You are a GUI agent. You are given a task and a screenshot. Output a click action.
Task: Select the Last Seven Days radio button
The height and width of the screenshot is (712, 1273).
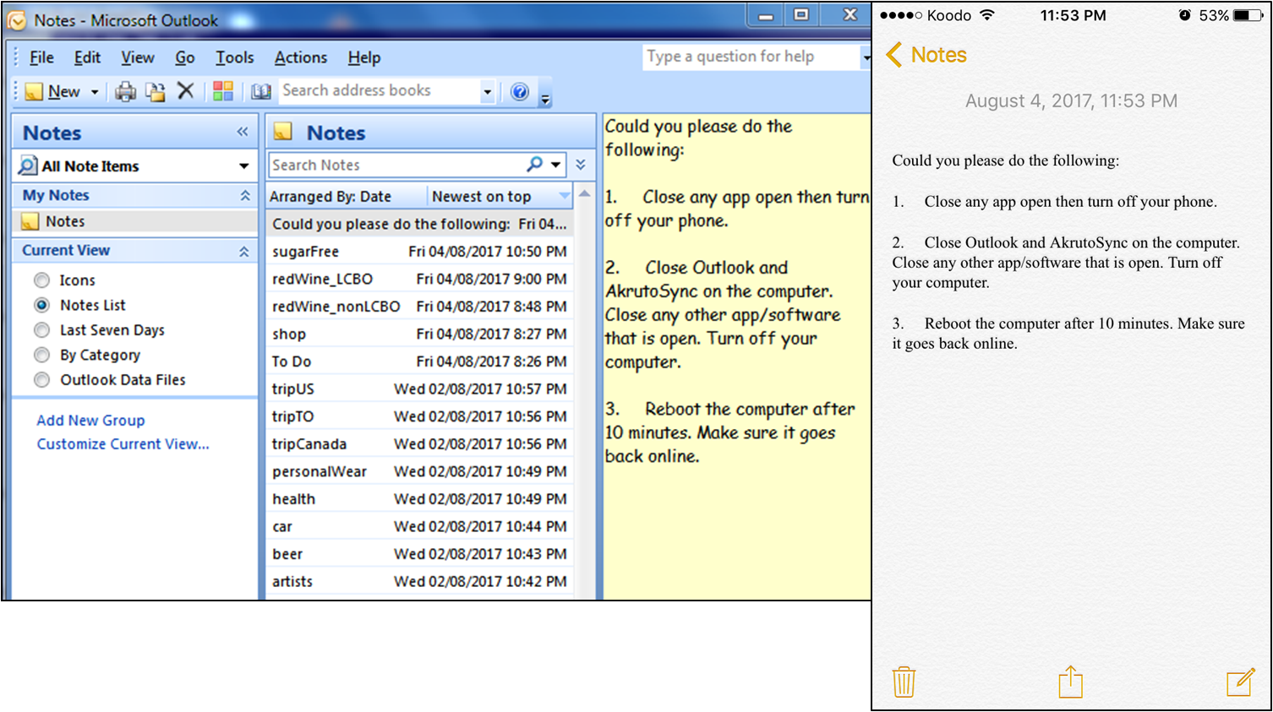41,330
